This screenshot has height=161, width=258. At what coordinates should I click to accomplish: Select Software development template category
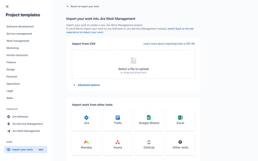[20, 27]
